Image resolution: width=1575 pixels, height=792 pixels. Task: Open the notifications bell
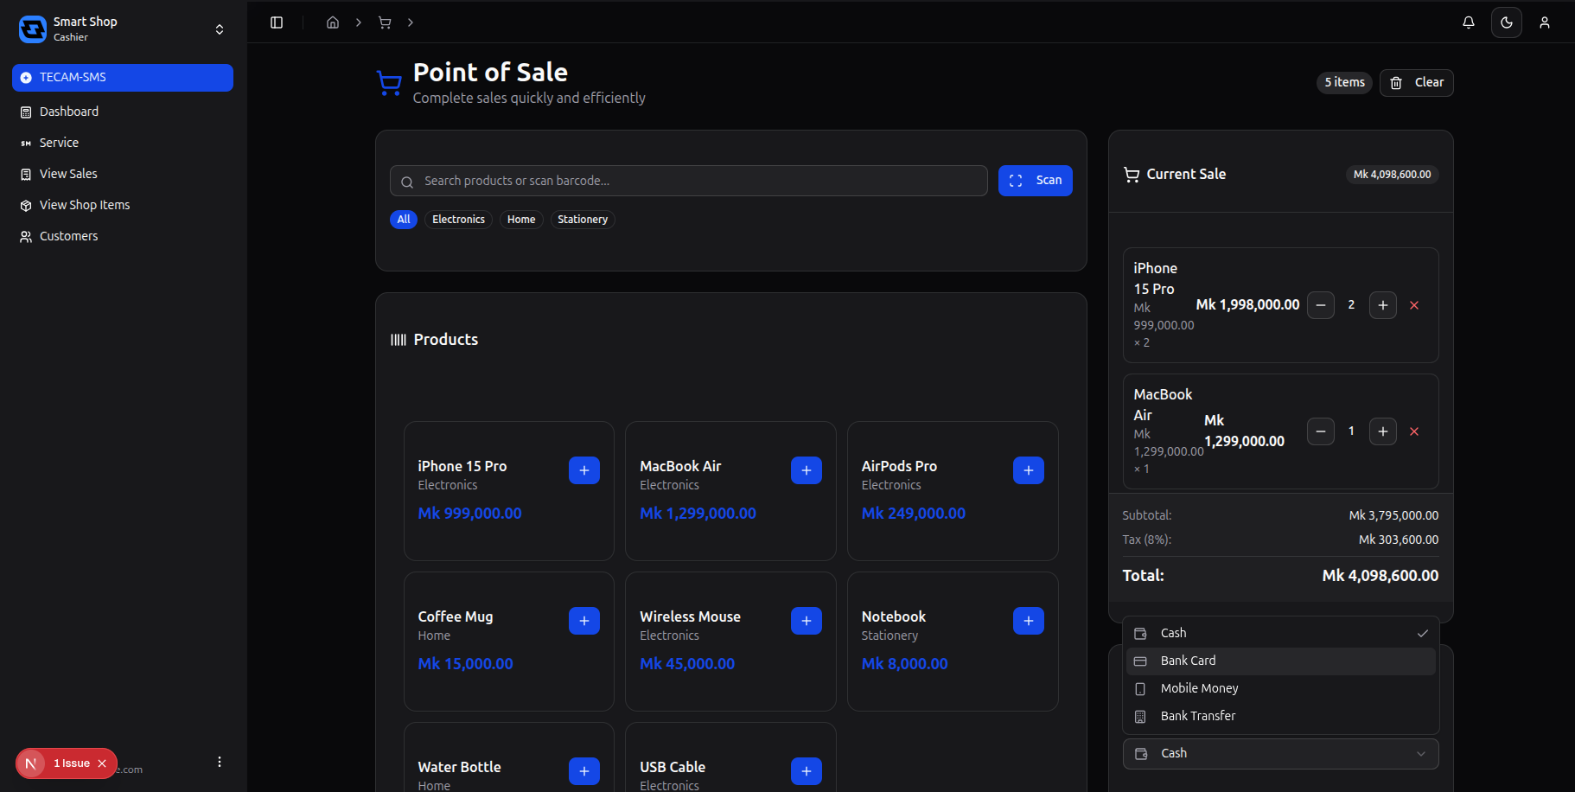1469,22
